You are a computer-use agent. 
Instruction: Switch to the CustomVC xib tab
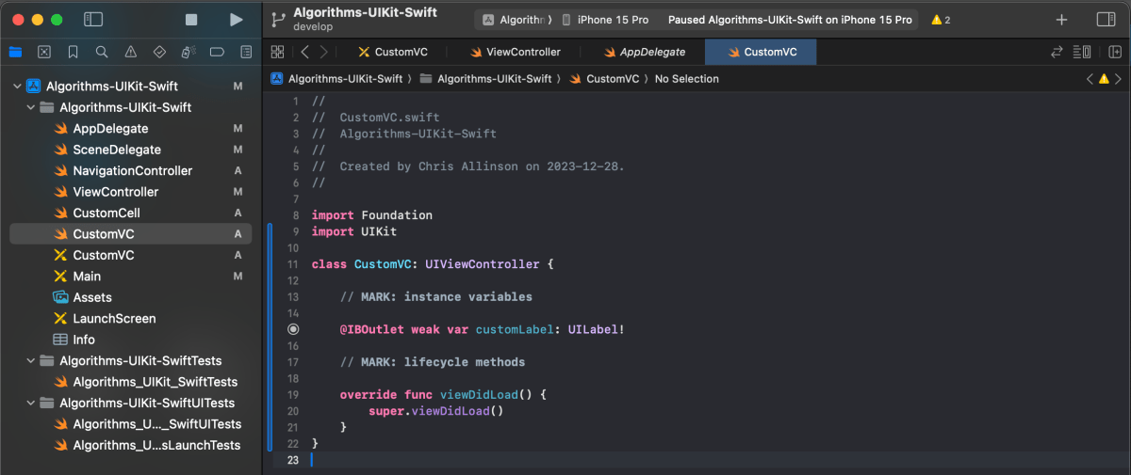(392, 52)
